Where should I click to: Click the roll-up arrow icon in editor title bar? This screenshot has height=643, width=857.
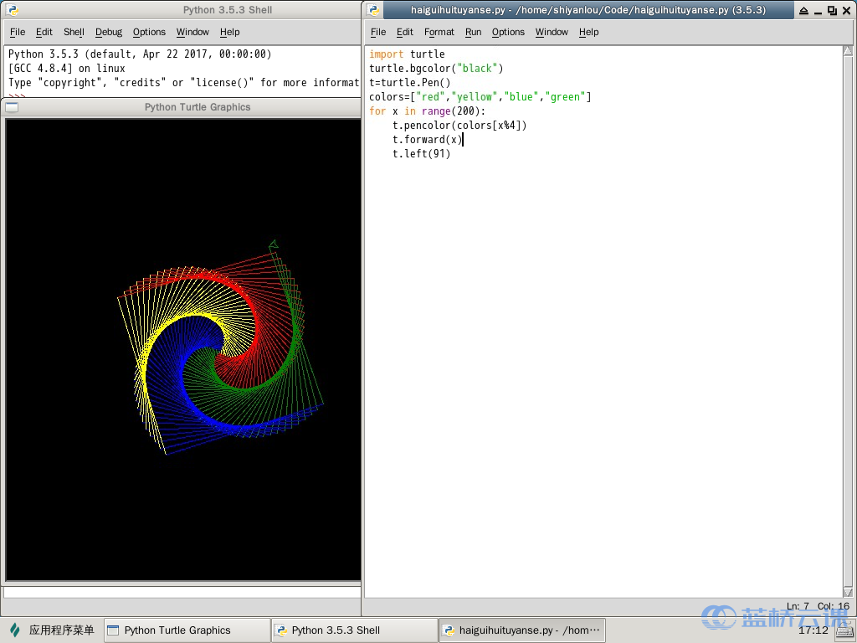pyautogui.click(x=803, y=10)
